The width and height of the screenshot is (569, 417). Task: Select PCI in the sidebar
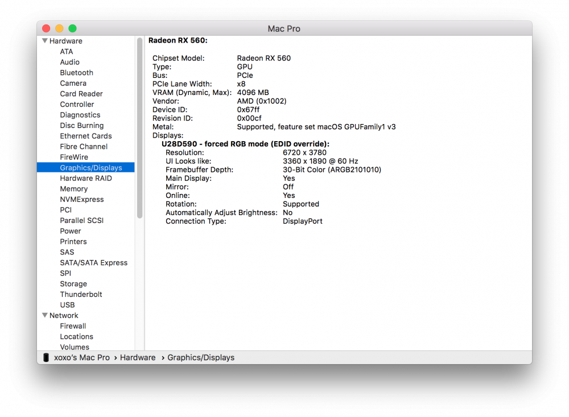click(65, 210)
